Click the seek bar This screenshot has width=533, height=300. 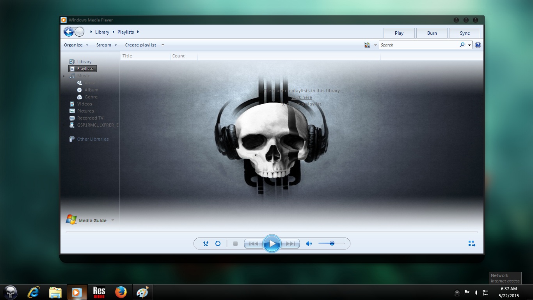coord(272,232)
